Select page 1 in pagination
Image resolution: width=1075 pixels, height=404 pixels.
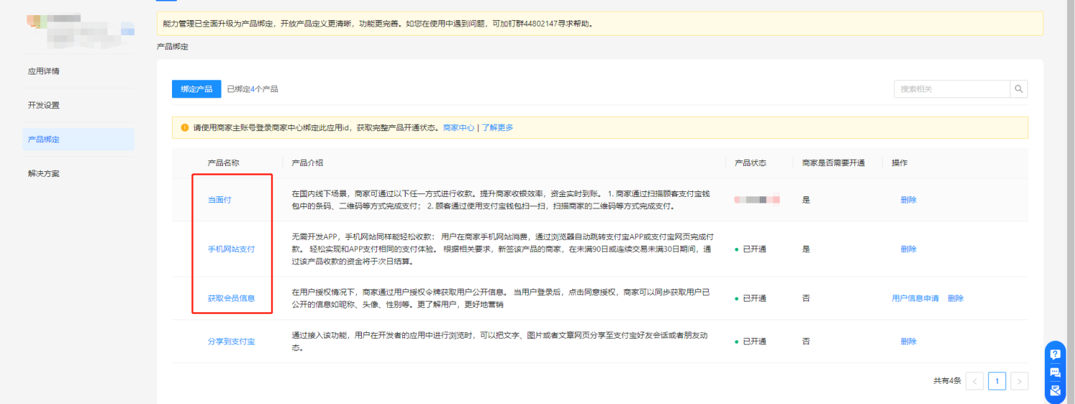[997, 381]
